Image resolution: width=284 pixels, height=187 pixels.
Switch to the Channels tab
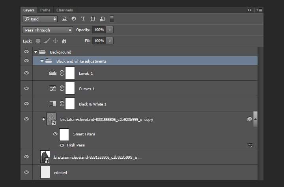(x=64, y=10)
